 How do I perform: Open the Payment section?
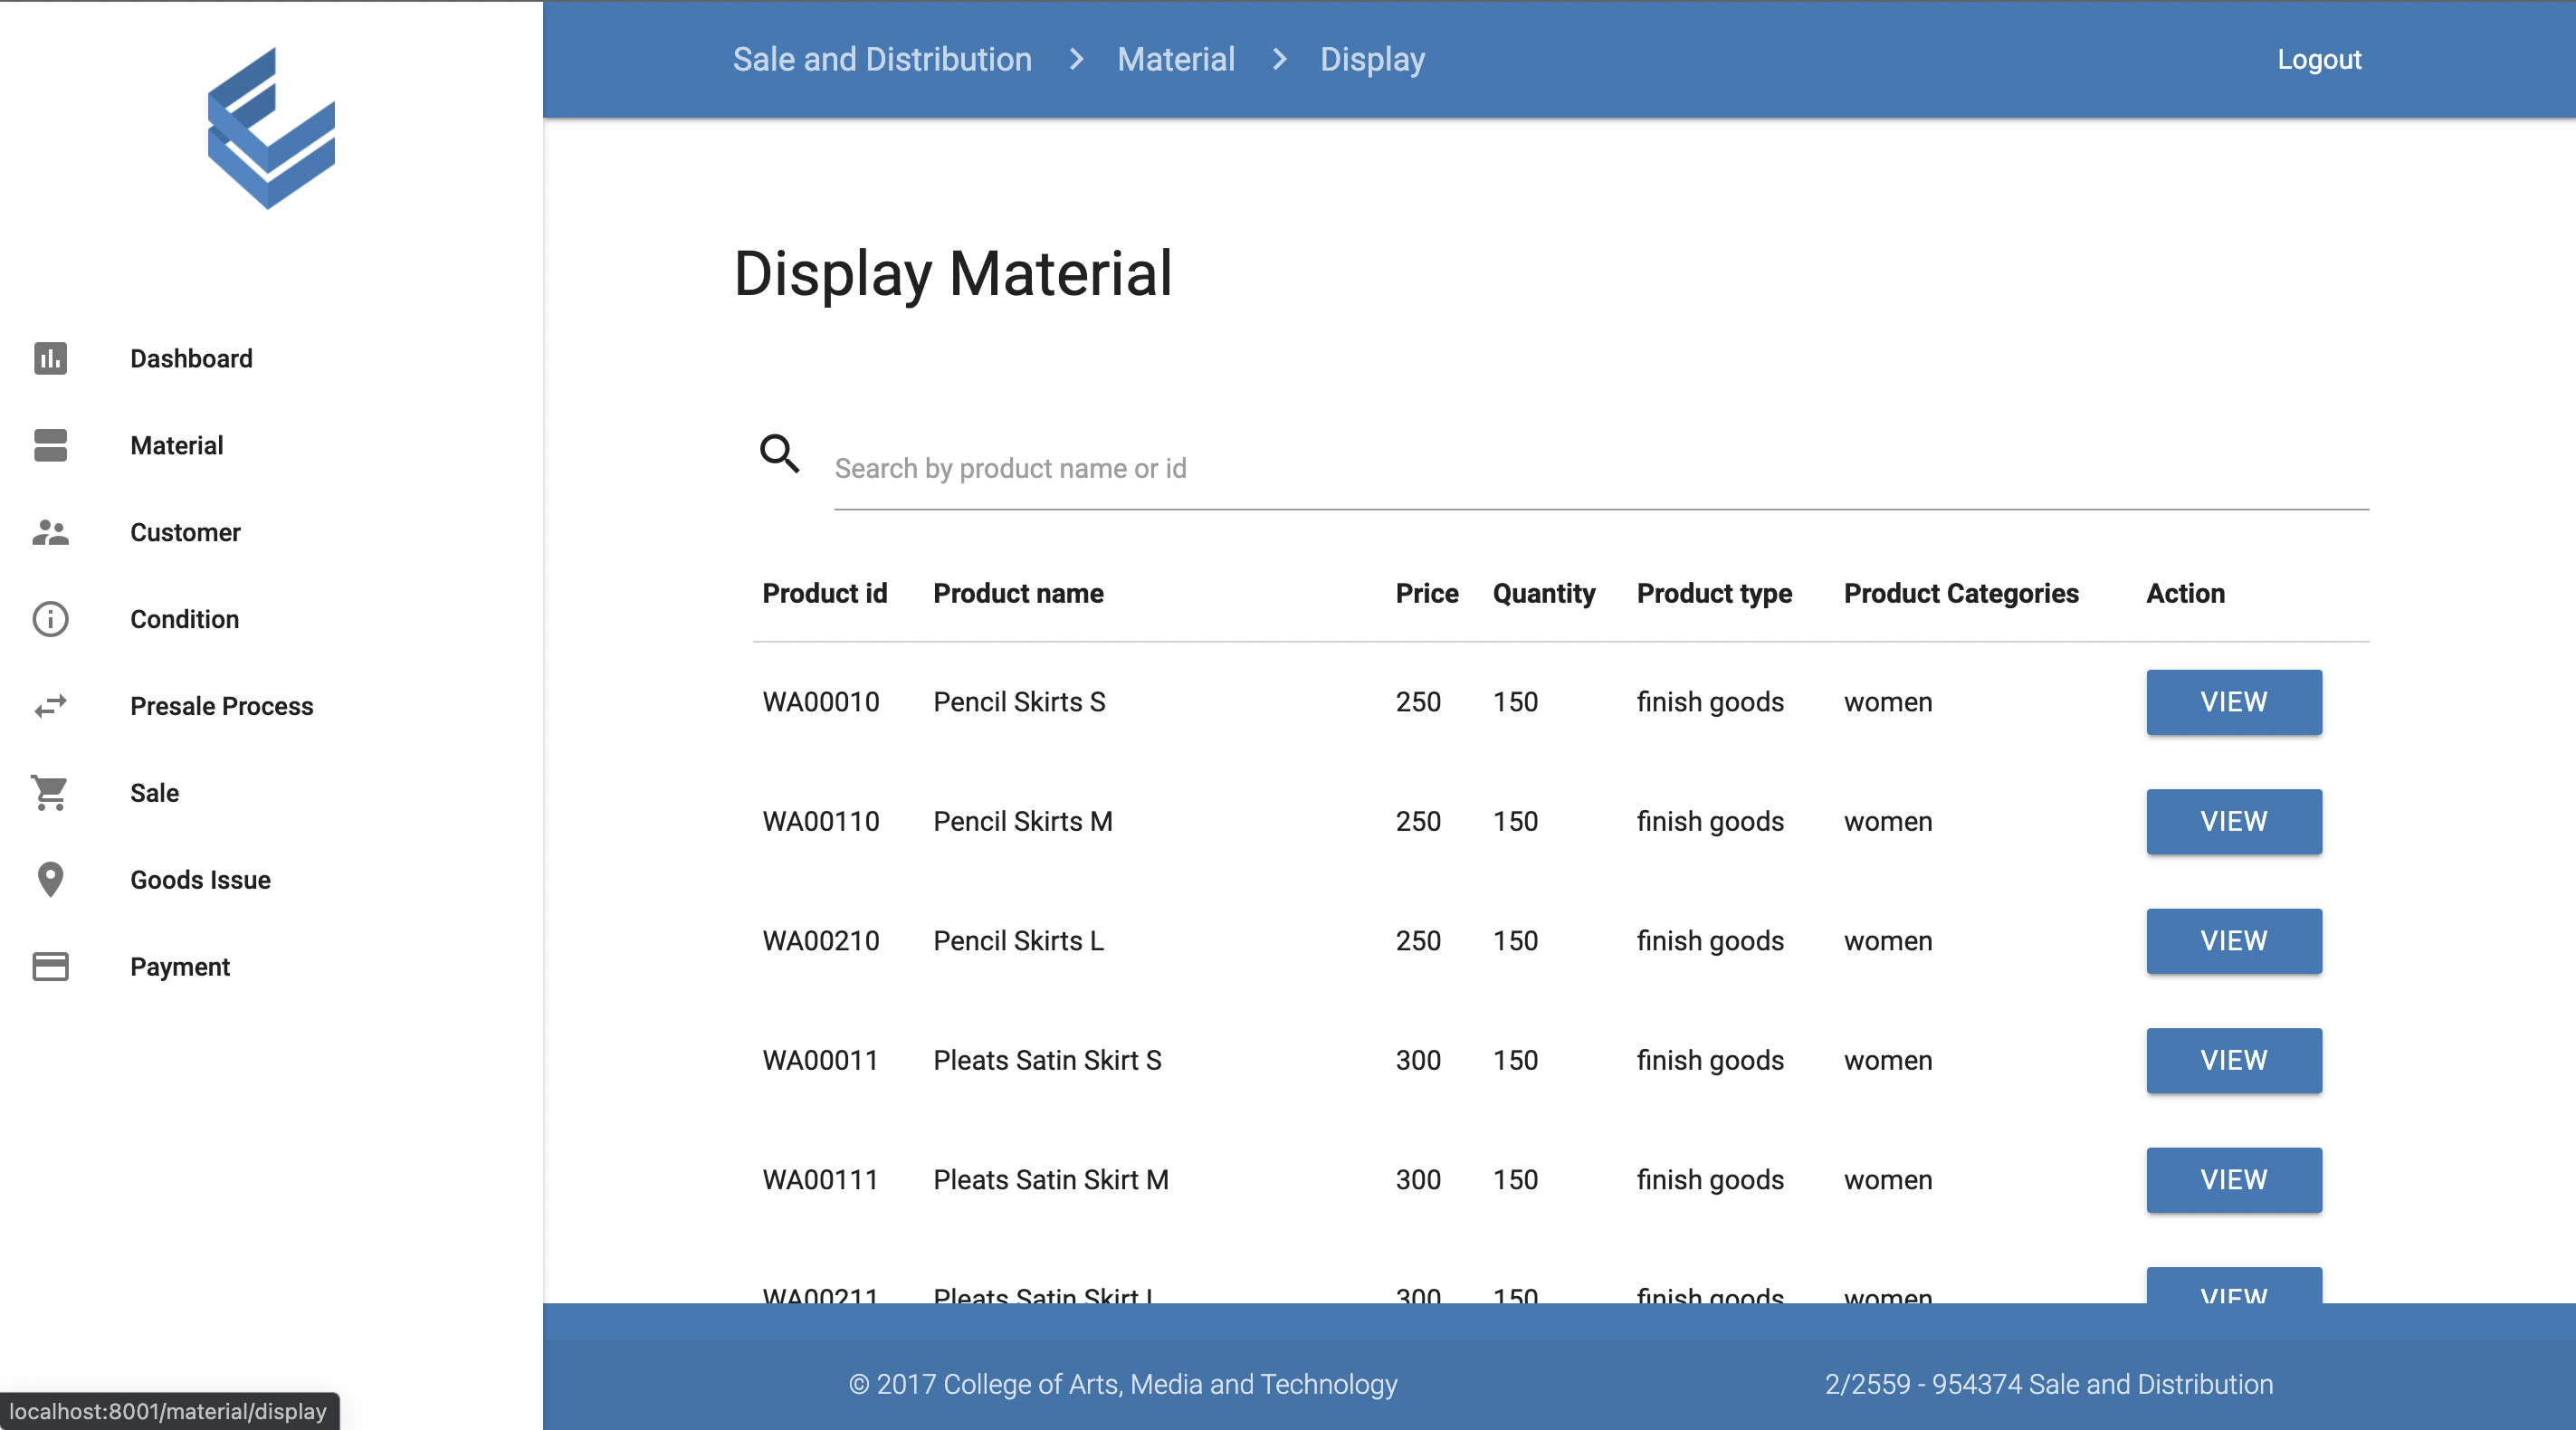pyautogui.click(x=180, y=967)
